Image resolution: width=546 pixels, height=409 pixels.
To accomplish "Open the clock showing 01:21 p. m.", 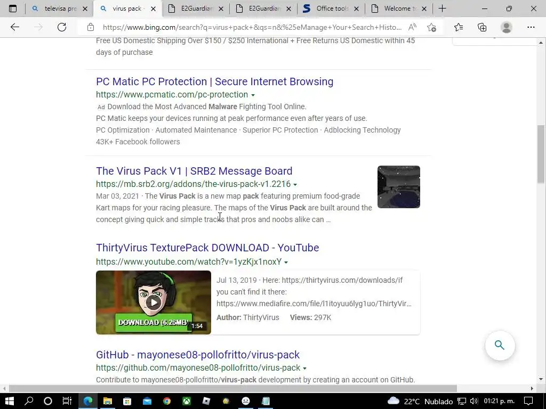I will pos(499,402).
